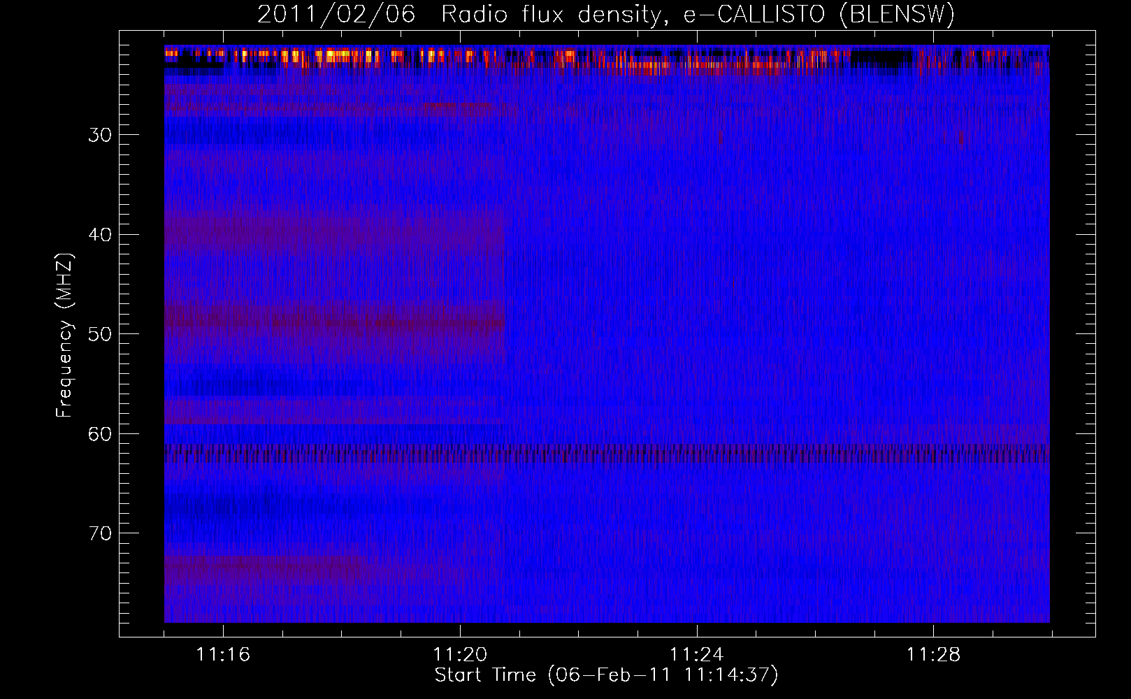Viewport: 1131px width, 699px height.
Task: Click the 11:20 time tick label
Action: coord(460,655)
